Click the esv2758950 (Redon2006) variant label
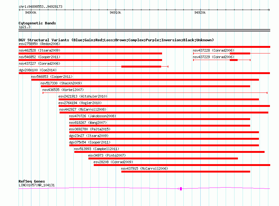The width and height of the screenshot is (279, 206). click(39, 44)
